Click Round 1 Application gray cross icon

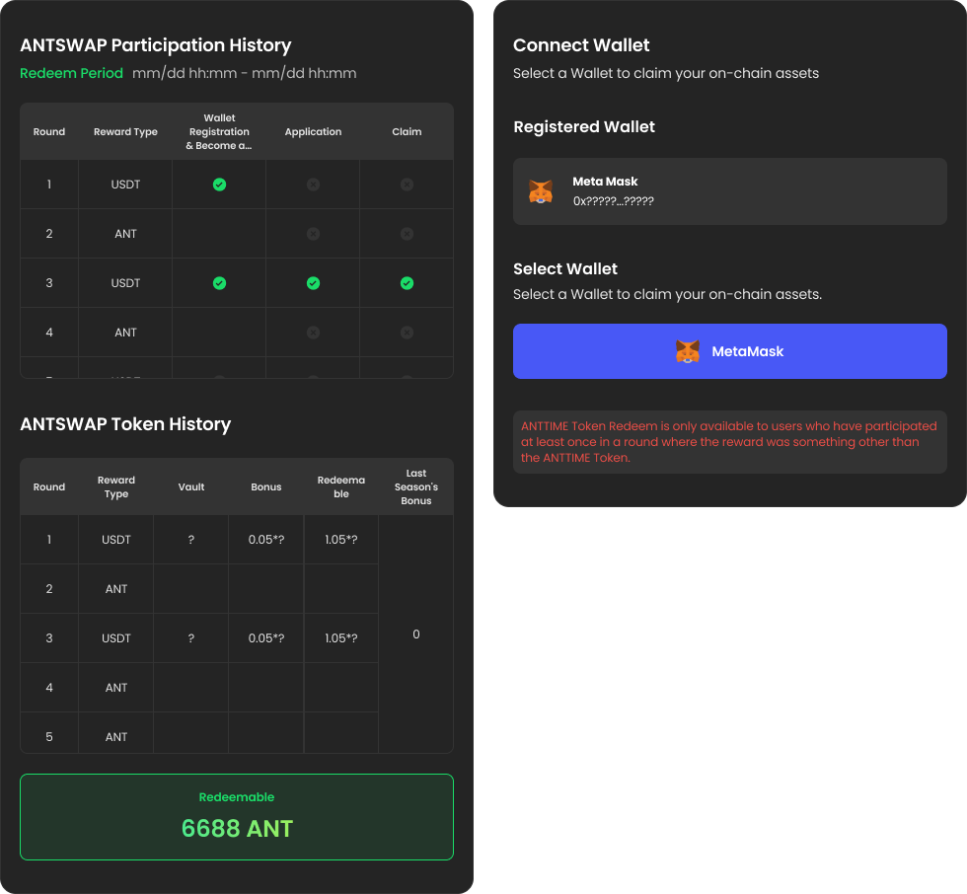(313, 185)
